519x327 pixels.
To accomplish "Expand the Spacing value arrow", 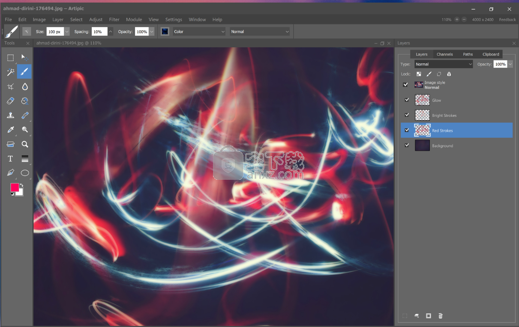I will [x=111, y=32].
